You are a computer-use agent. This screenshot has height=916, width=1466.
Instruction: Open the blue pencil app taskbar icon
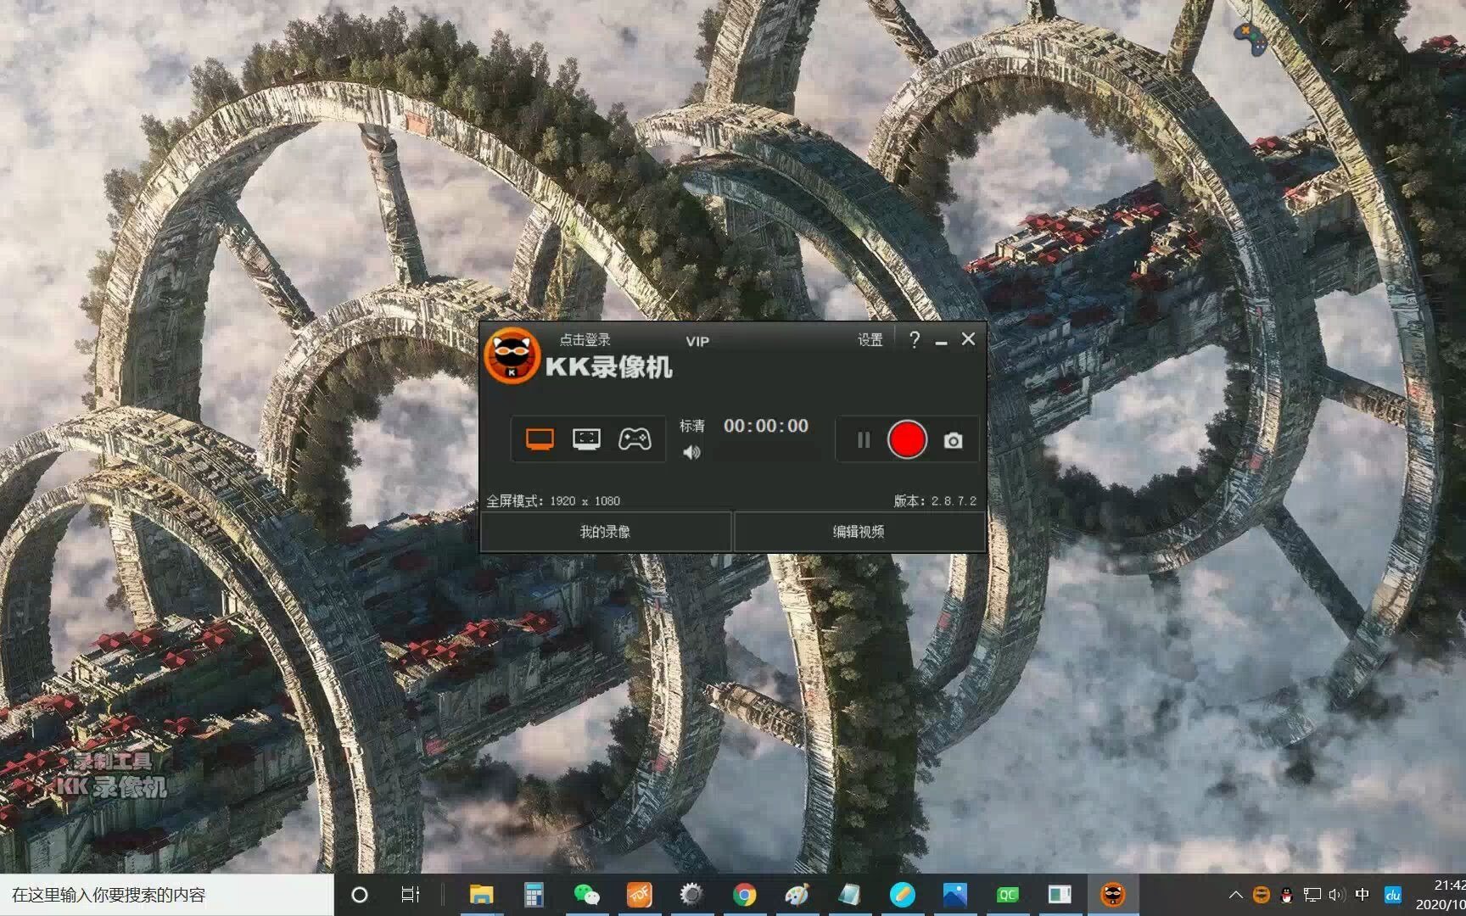pyautogui.click(x=902, y=895)
